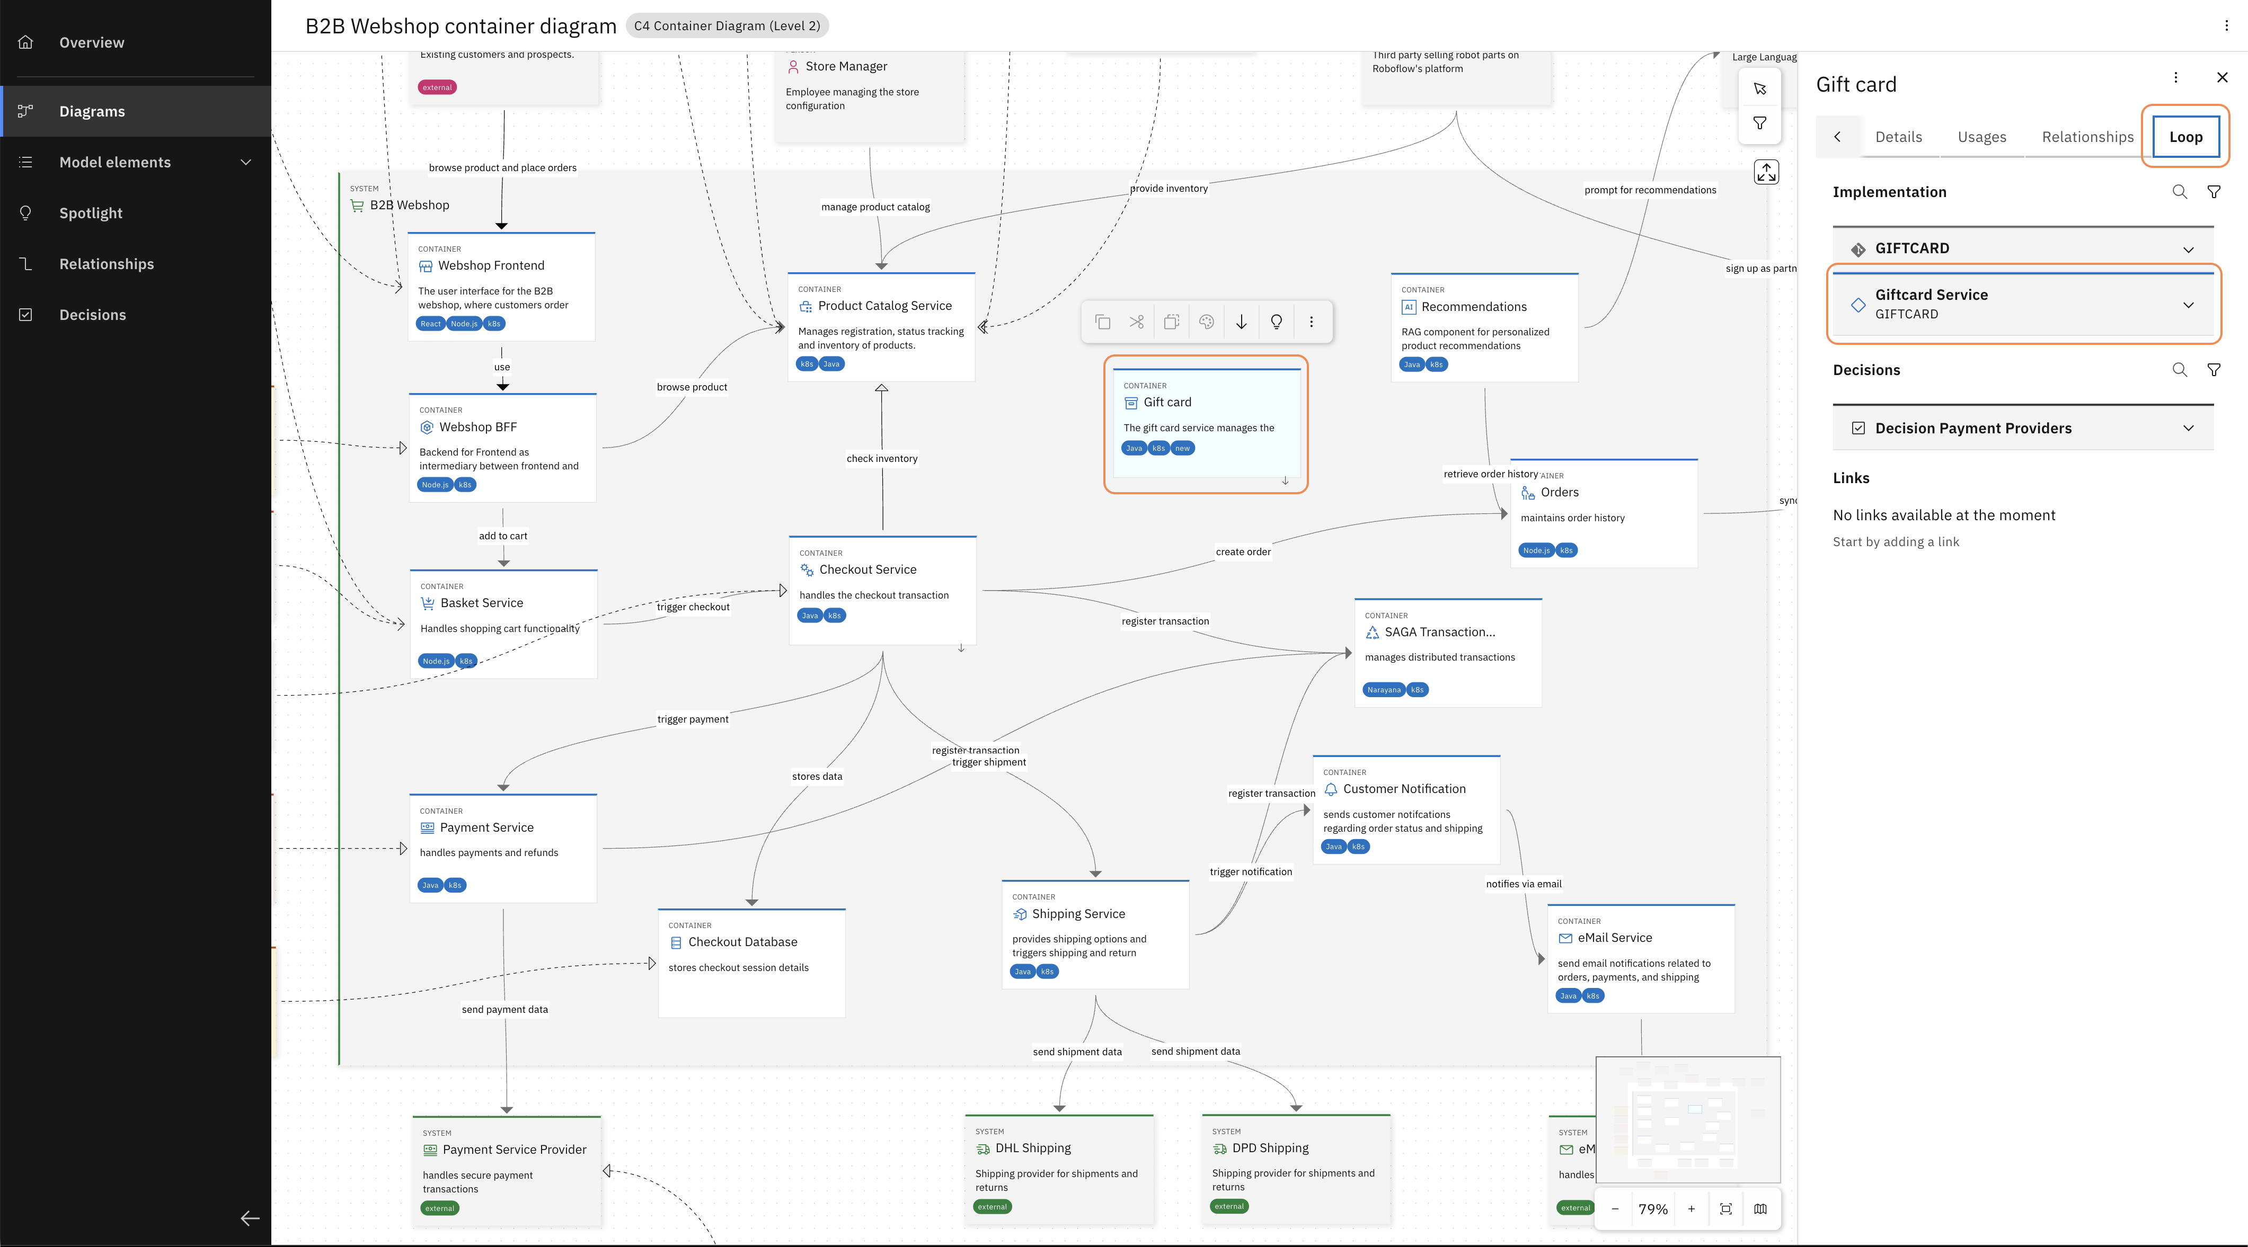
Task: Click the 'new' tag on Gift card
Action: tap(1182, 449)
